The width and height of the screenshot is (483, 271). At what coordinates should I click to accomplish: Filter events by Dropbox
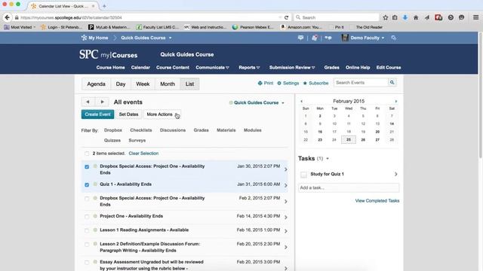point(113,130)
